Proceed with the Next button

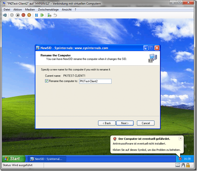(125, 123)
